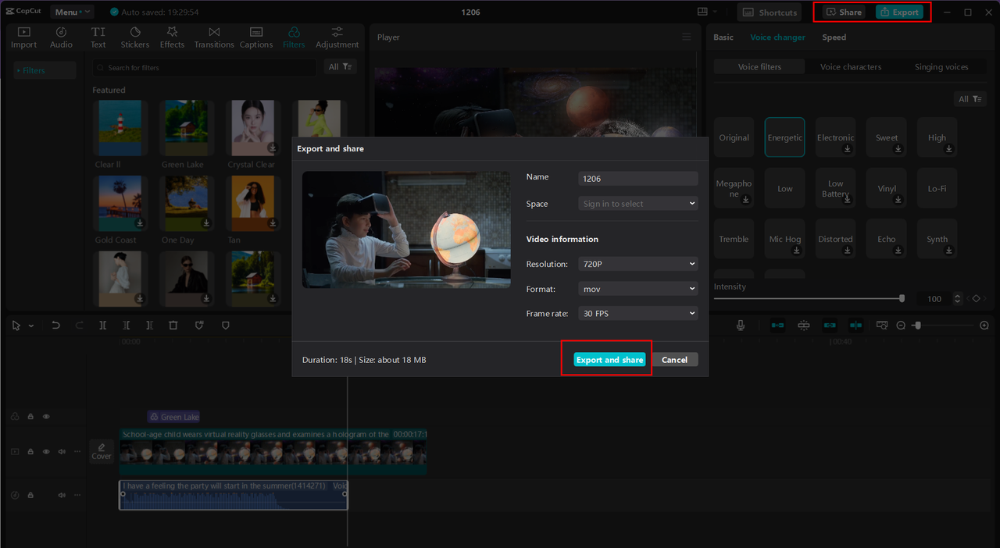Lock the video track in the timeline
The height and width of the screenshot is (548, 1000).
[x=30, y=450]
